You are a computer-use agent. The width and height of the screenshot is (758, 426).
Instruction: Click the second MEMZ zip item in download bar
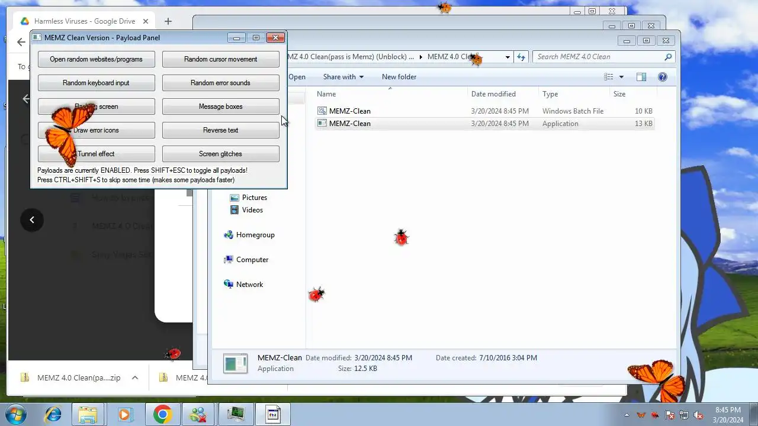182,377
